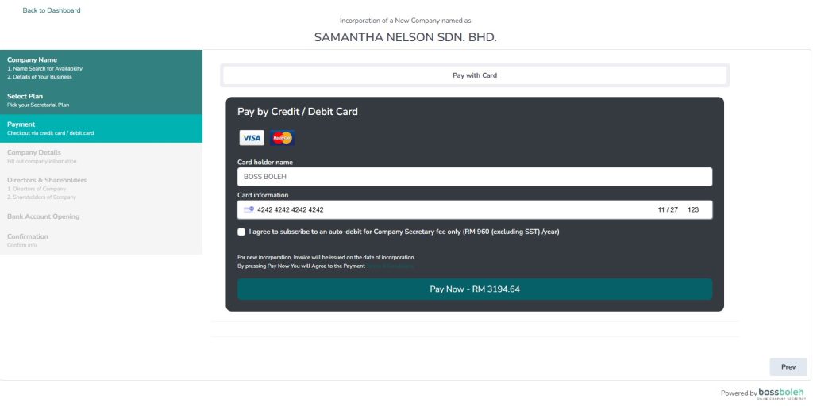This screenshot has height=406, width=813.
Task: Switch to the Pay with Card tab
Action: (x=475, y=75)
